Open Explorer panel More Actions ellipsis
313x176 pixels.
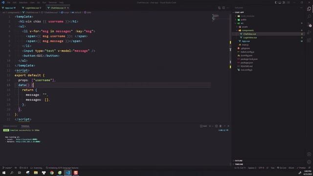pyautogui.click(x=301, y=8)
